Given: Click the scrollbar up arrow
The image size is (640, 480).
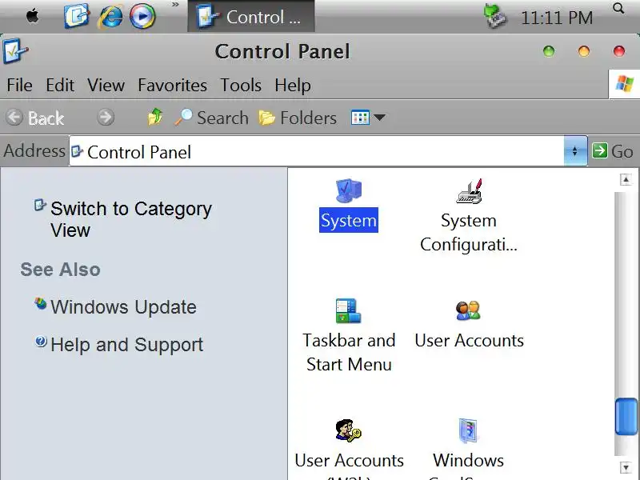Looking at the screenshot, I should tap(626, 179).
